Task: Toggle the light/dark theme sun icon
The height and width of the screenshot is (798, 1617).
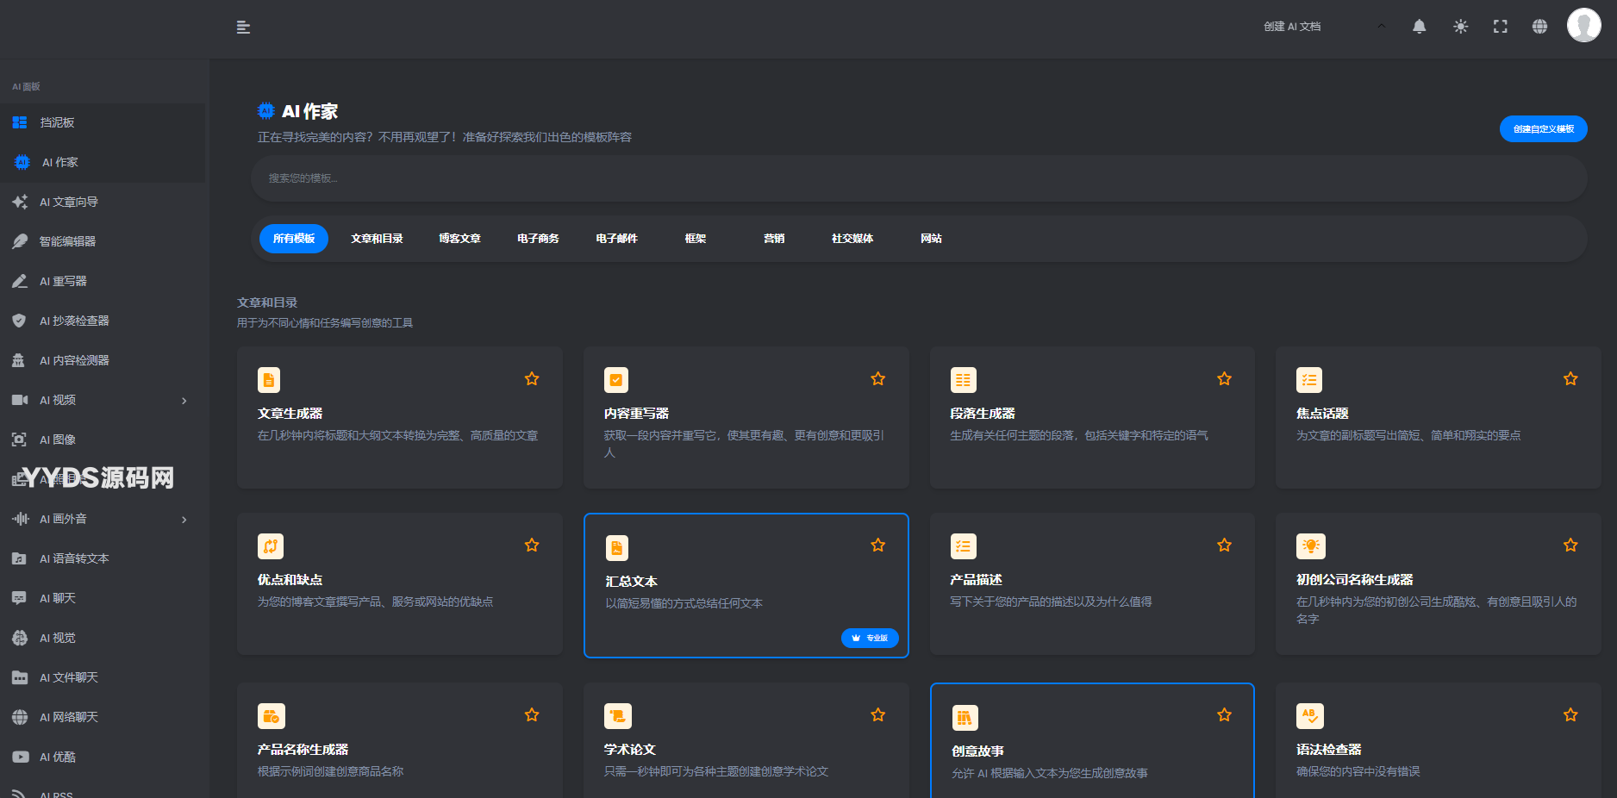Action: 1460,27
